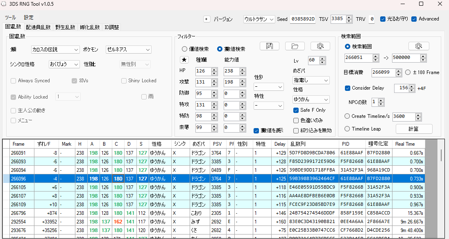449x239 pixels.
Task: Open search range settings gear icon
Action: tap(419, 46)
